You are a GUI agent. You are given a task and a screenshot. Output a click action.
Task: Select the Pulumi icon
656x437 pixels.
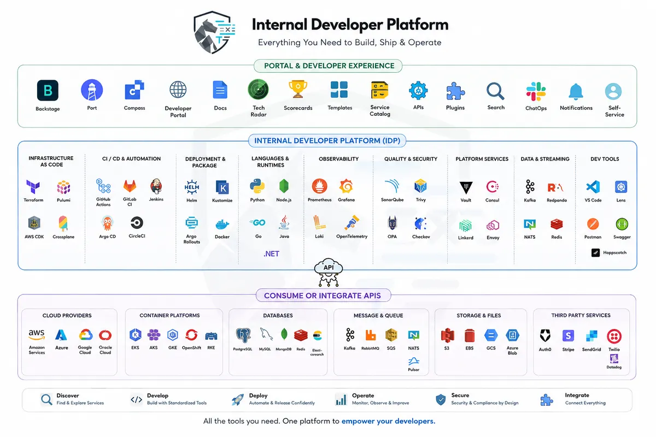(x=64, y=187)
